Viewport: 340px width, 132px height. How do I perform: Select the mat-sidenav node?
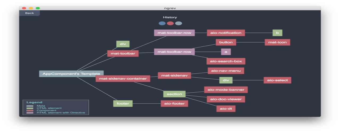pos(174,76)
